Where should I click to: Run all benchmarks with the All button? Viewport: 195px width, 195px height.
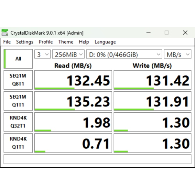(x=18, y=59)
